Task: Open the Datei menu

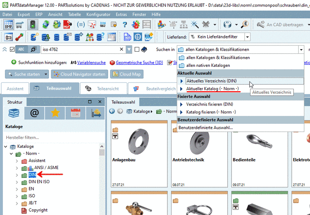Action: [7, 14]
